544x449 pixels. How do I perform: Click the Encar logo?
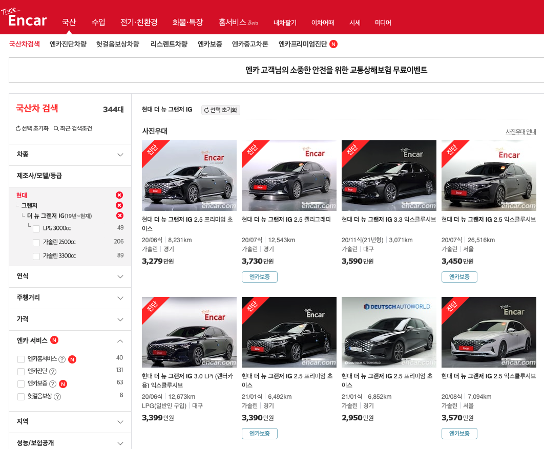pos(24,17)
